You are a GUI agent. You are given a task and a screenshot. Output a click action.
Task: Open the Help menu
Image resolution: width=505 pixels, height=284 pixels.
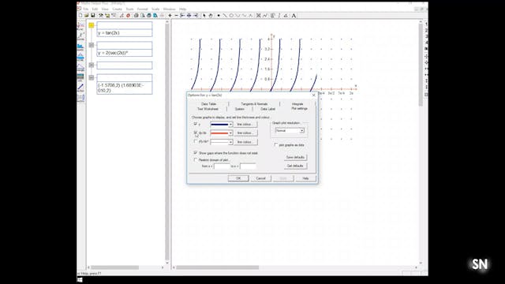coord(182,9)
